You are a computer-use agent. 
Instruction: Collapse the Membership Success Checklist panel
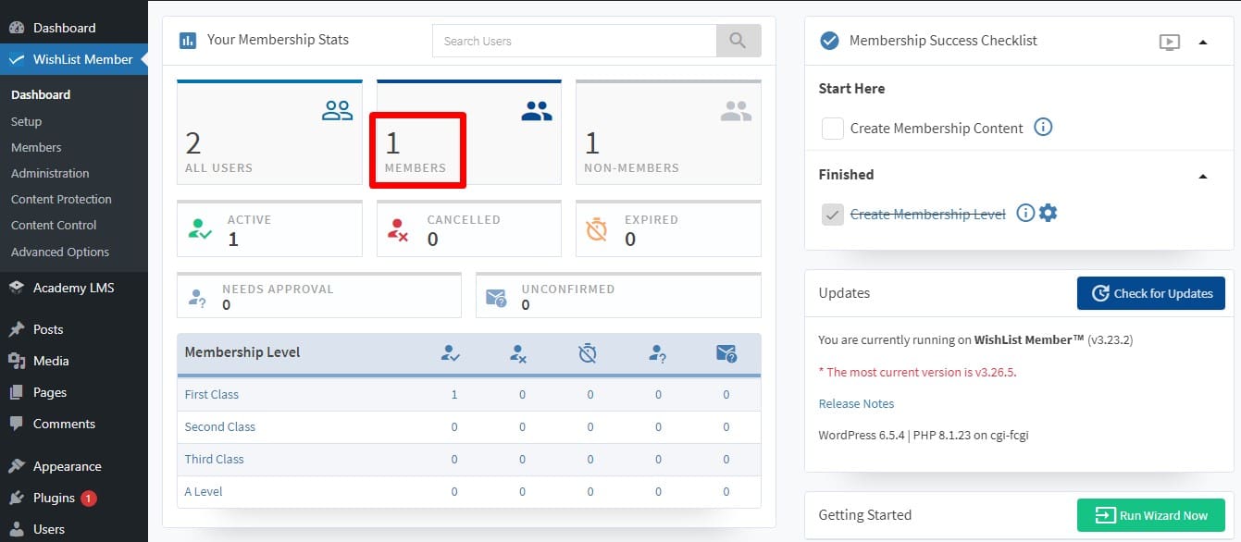1203,41
